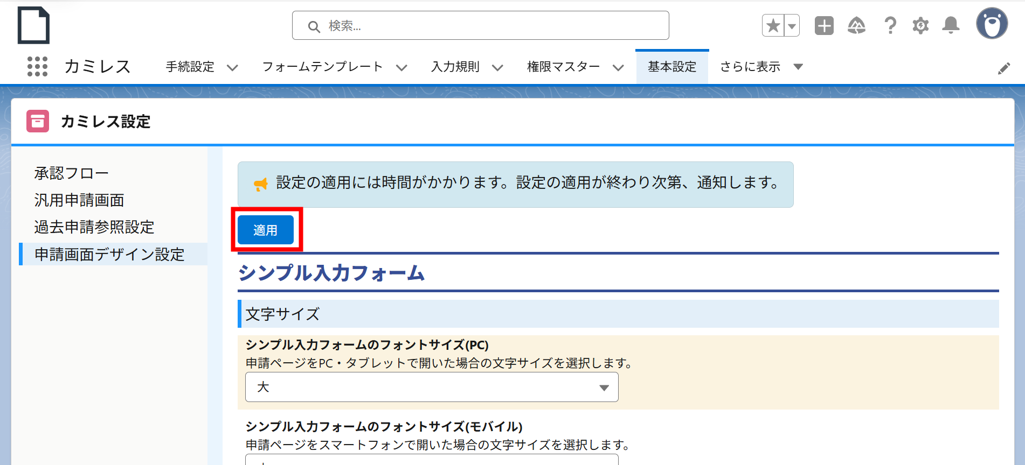Select the 基本設定 tab
Screen dimensions: 1025x465
pos(672,67)
